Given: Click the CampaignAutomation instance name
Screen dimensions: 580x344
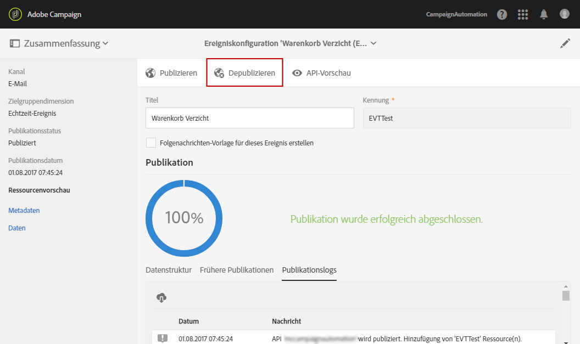Looking at the screenshot, I should 456,14.
